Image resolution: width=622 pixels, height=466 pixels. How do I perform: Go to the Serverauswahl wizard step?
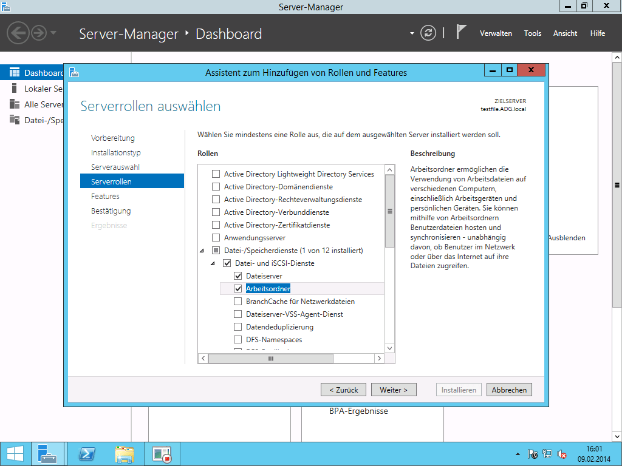pos(115,167)
